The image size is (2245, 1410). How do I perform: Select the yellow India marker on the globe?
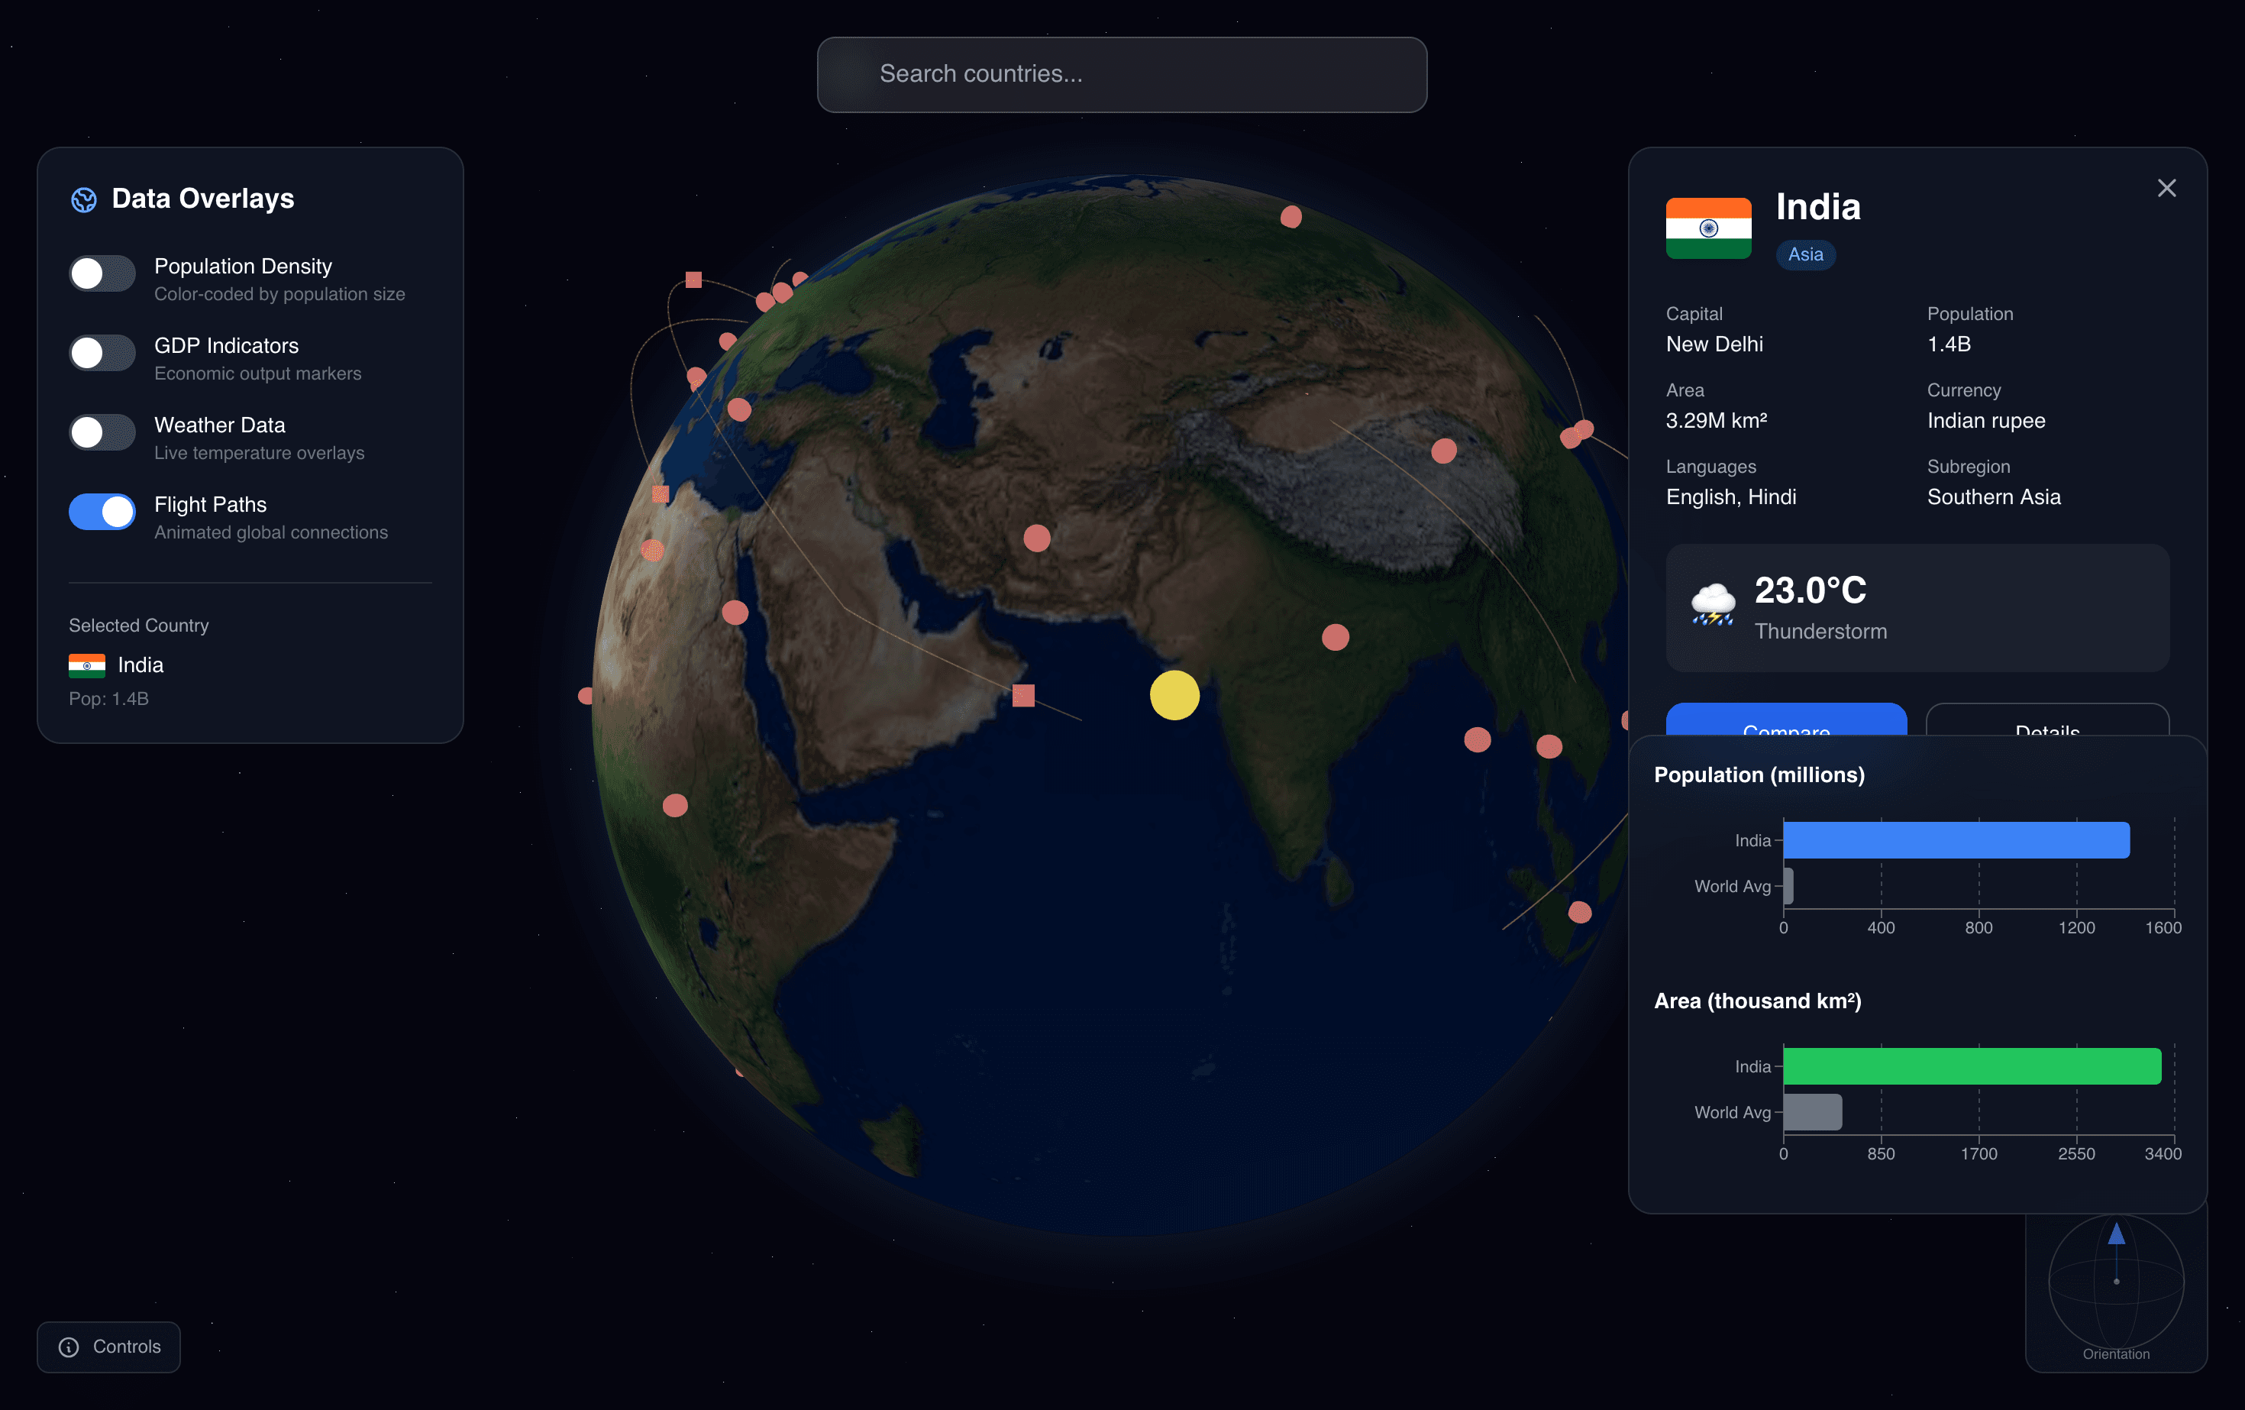[x=1174, y=695]
